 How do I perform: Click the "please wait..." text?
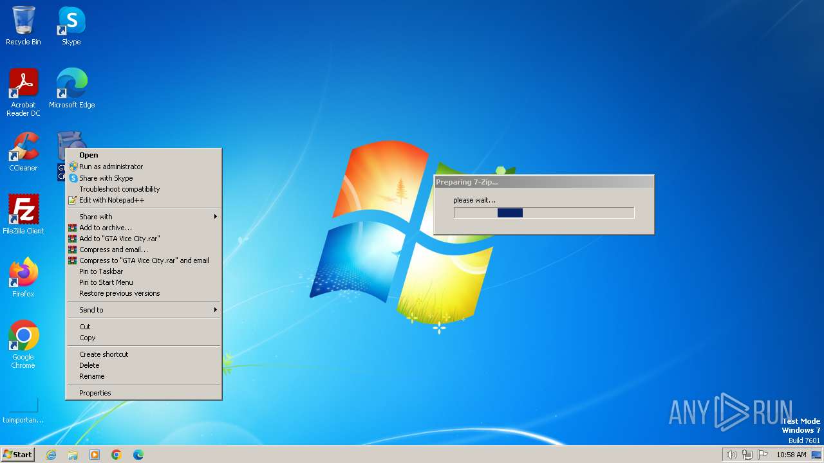(474, 200)
